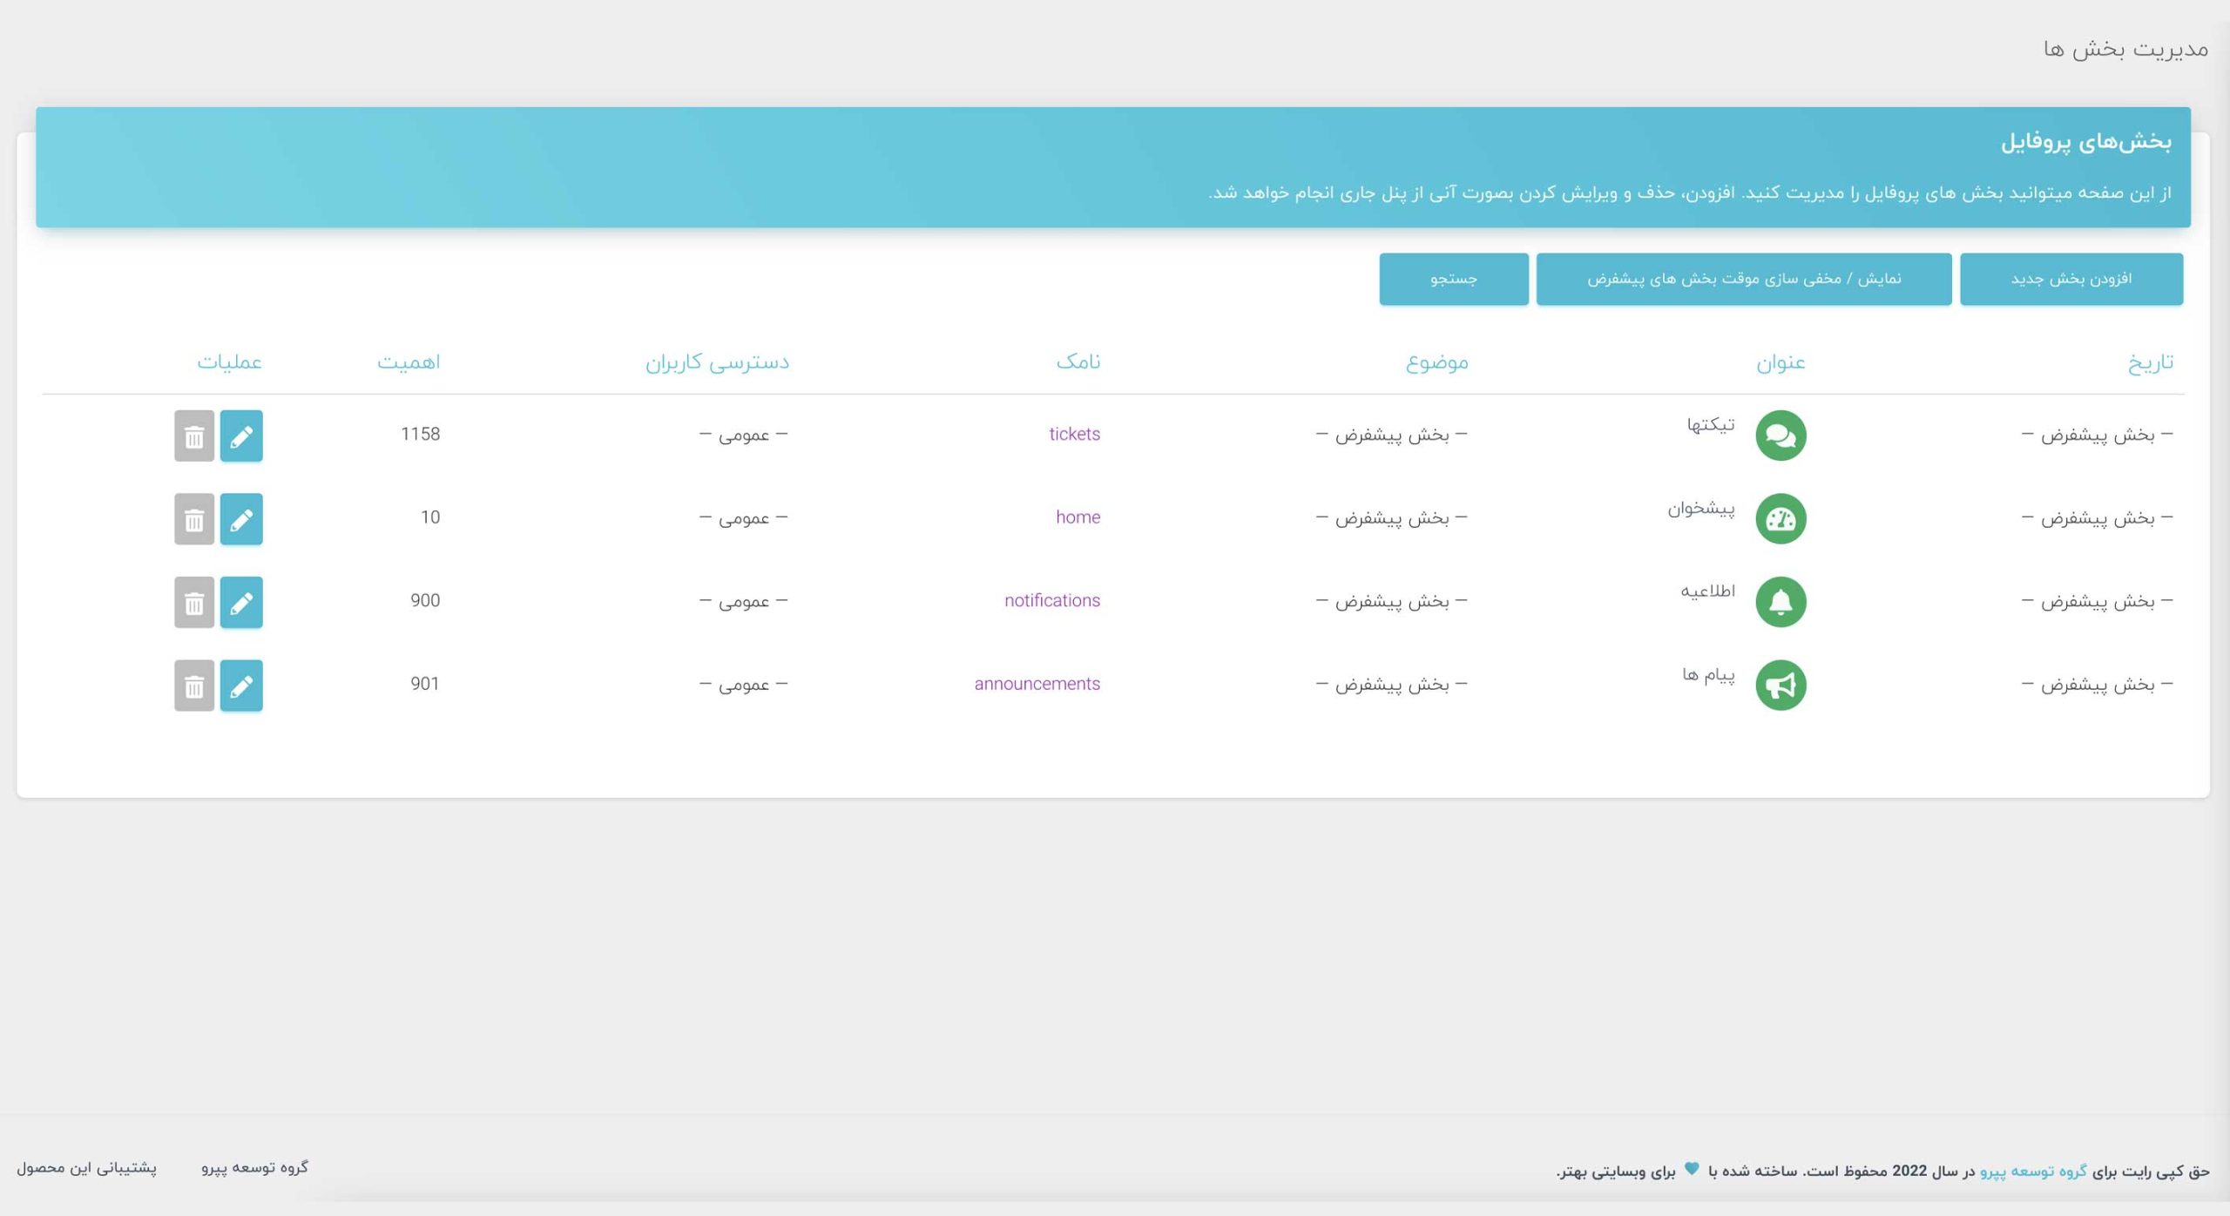Click the پیام ها title text
2230x1216 pixels.
point(1708,674)
